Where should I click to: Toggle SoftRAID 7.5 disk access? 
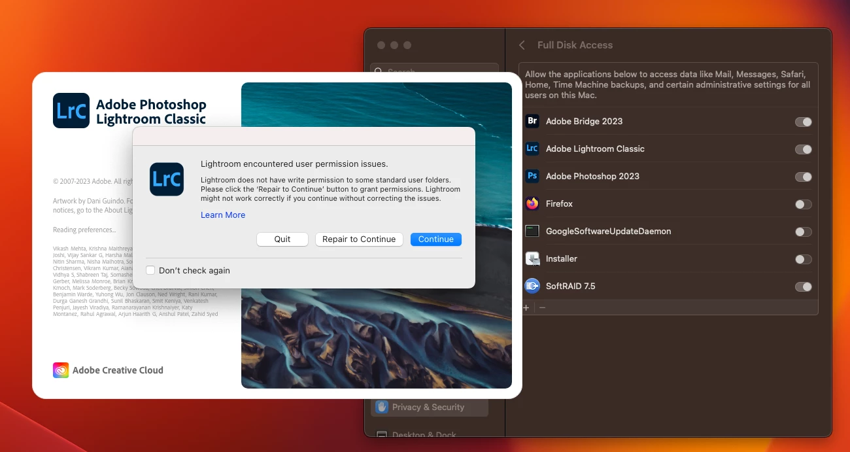point(803,287)
